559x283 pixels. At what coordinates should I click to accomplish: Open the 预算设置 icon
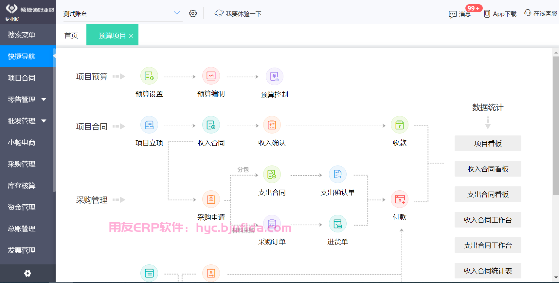coord(149,76)
